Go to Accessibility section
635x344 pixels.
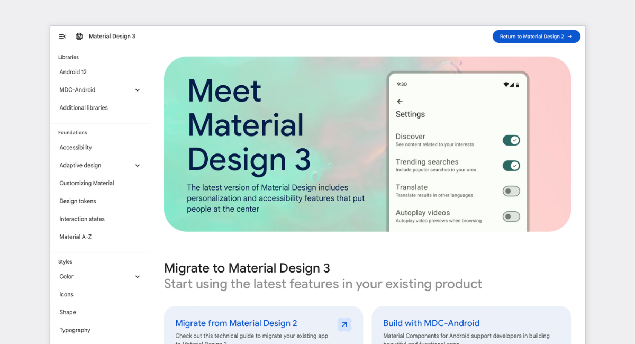pos(76,148)
